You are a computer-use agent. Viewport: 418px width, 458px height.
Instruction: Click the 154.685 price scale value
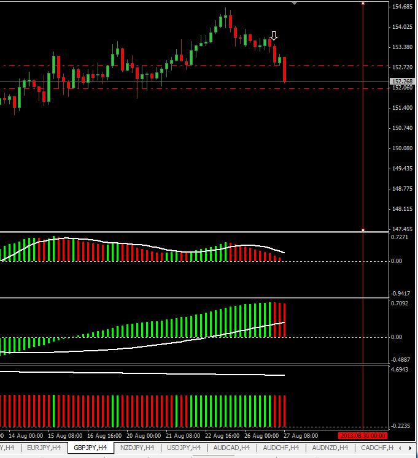pyautogui.click(x=402, y=7)
